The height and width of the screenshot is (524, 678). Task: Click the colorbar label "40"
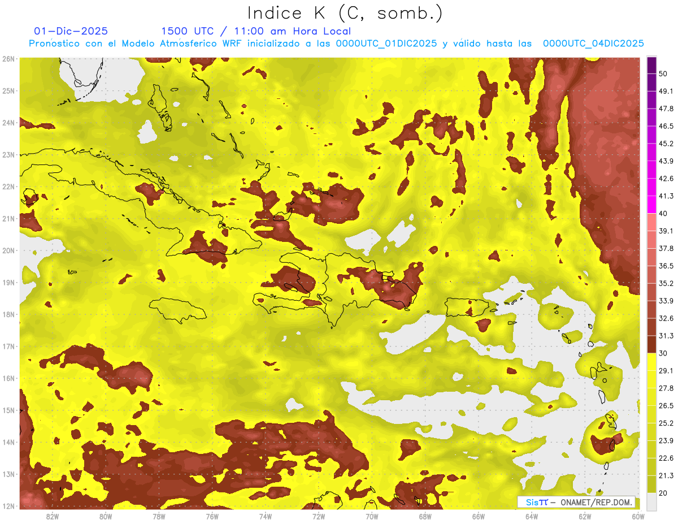point(663,214)
